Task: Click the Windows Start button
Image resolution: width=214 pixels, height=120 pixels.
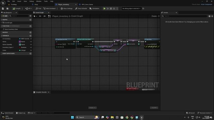Action: 73,117
